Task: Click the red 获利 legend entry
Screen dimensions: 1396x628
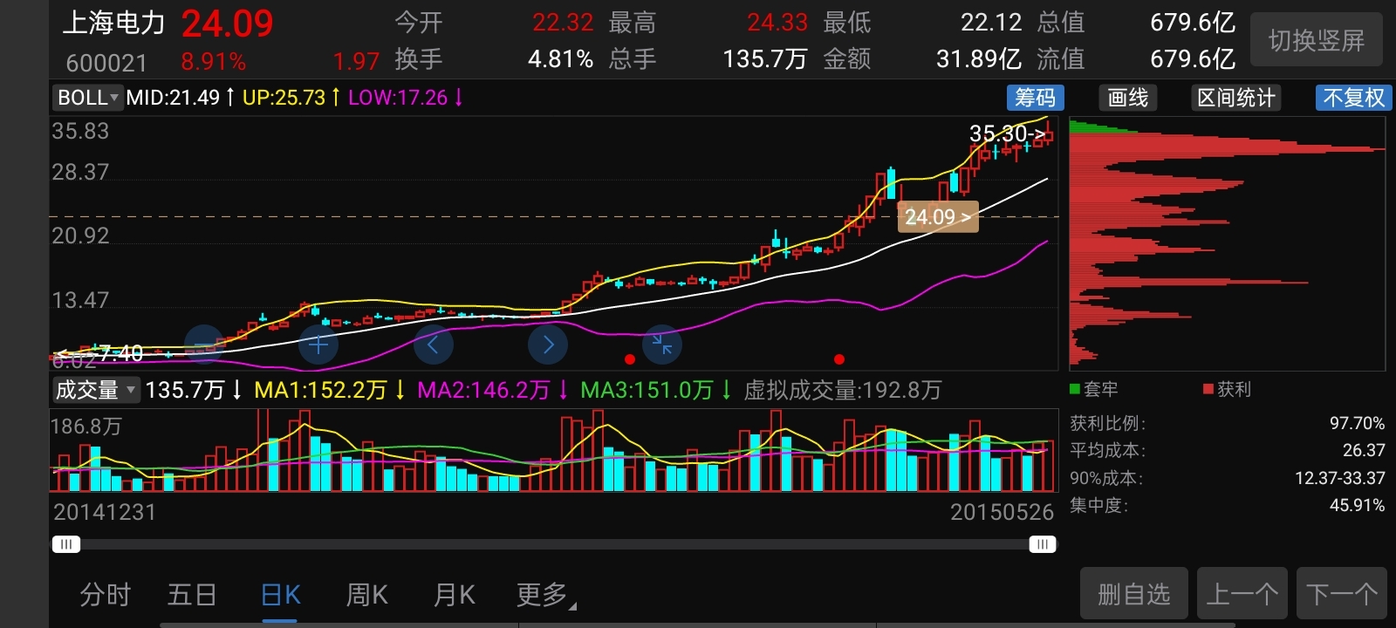Action: (1227, 389)
